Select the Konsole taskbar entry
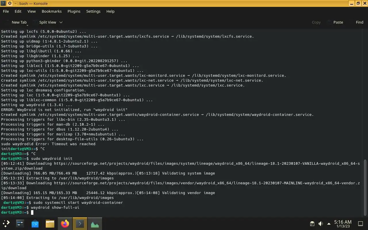Image resolution: width=368 pixels, height=230 pixels. pyautogui.click(x=80, y=223)
